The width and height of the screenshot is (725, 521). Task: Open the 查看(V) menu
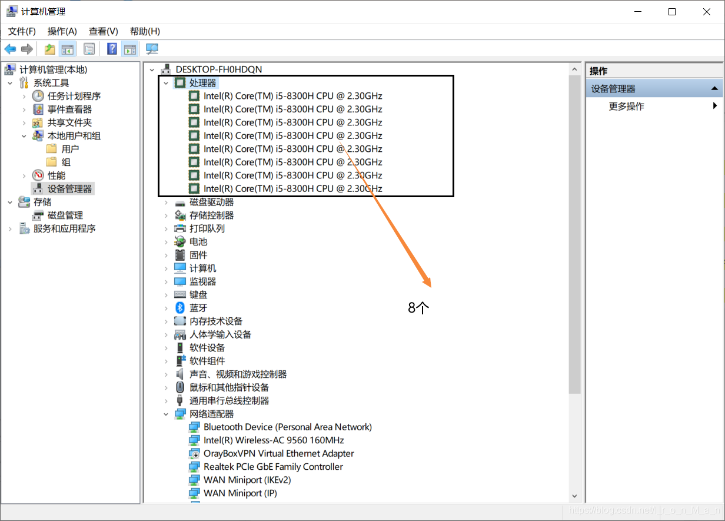tap(104, 31)
